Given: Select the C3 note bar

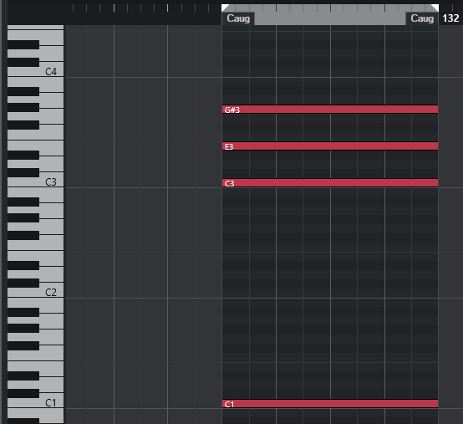Looking at the screenshot, I should tap(330, 183).
